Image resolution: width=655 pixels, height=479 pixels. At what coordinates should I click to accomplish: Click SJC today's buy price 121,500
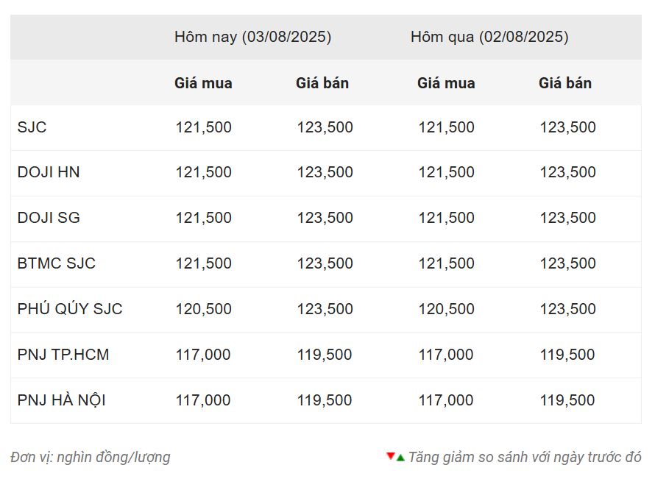(203, 127)
